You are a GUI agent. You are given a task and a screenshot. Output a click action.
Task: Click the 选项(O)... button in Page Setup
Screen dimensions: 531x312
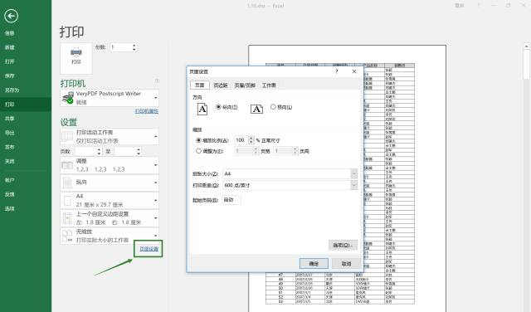pos(343,245)
